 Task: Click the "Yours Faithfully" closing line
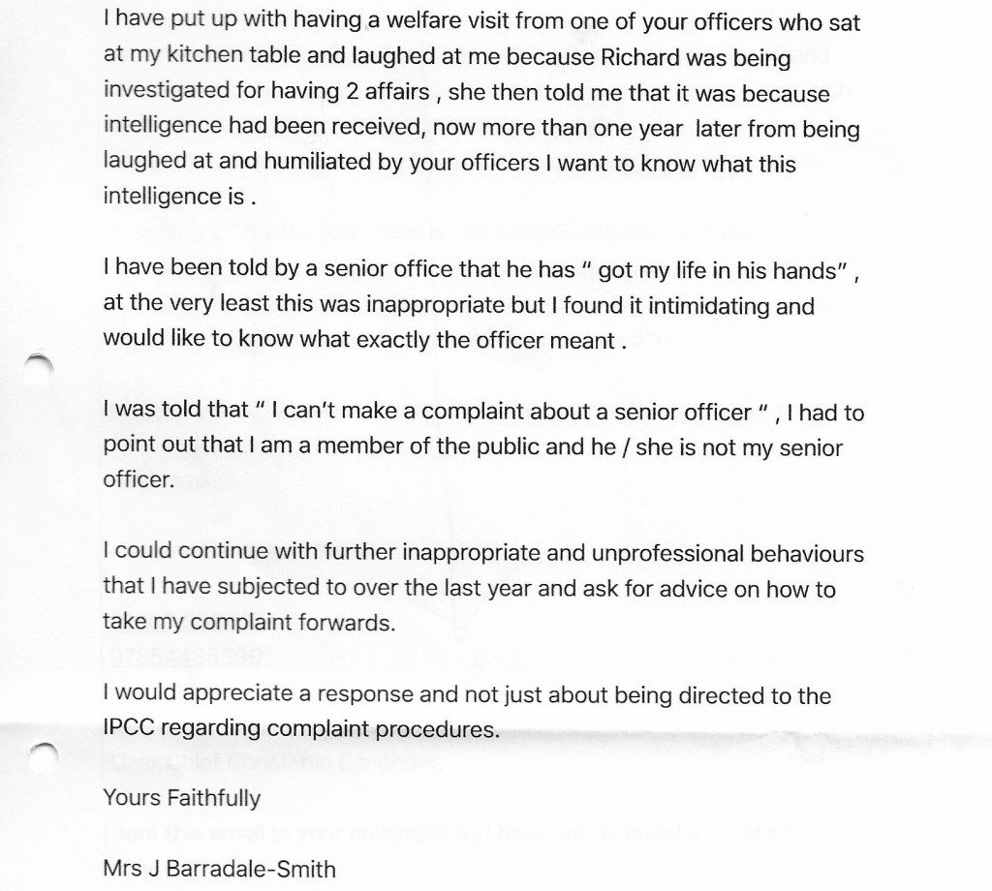[x=181, y=798]
